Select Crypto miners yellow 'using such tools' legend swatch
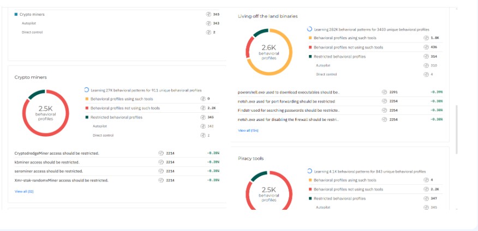478x231 pixels. tap(87, 99)
